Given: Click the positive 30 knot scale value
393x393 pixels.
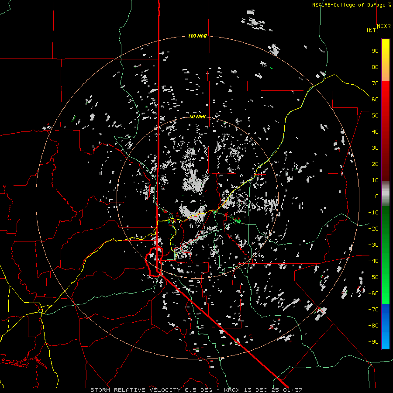Looking at the screenshot, I should point(375,148).
